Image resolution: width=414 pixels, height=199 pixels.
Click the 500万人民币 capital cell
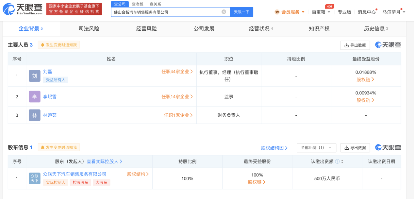tap(327, 178)
